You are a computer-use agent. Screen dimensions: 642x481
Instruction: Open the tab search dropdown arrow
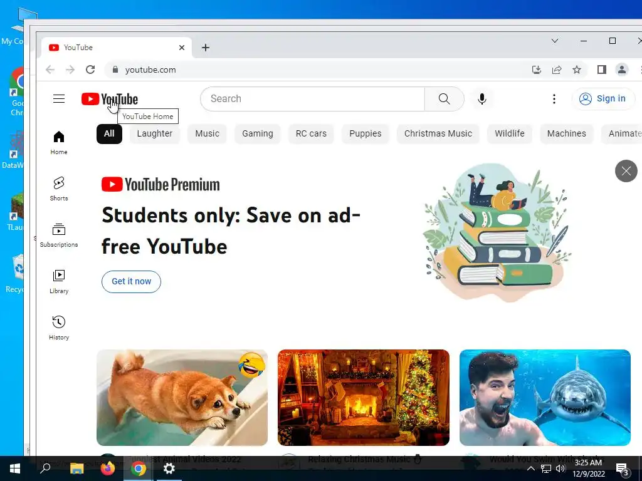[x=555, y=41]
